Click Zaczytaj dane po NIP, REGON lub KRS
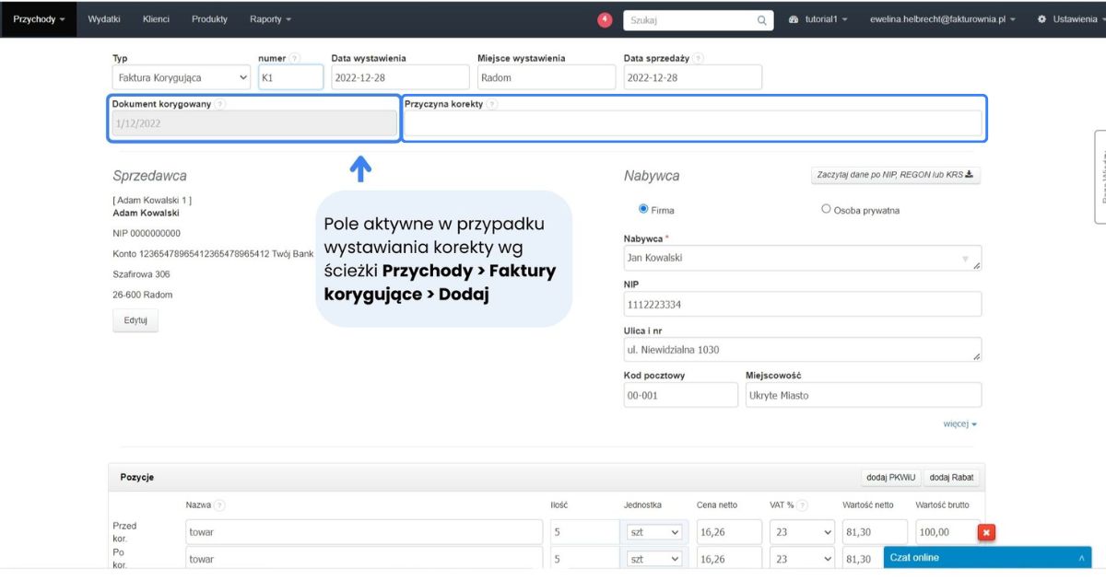The width and height of the screenshot is (1106, 580). (x=895, y=175)
